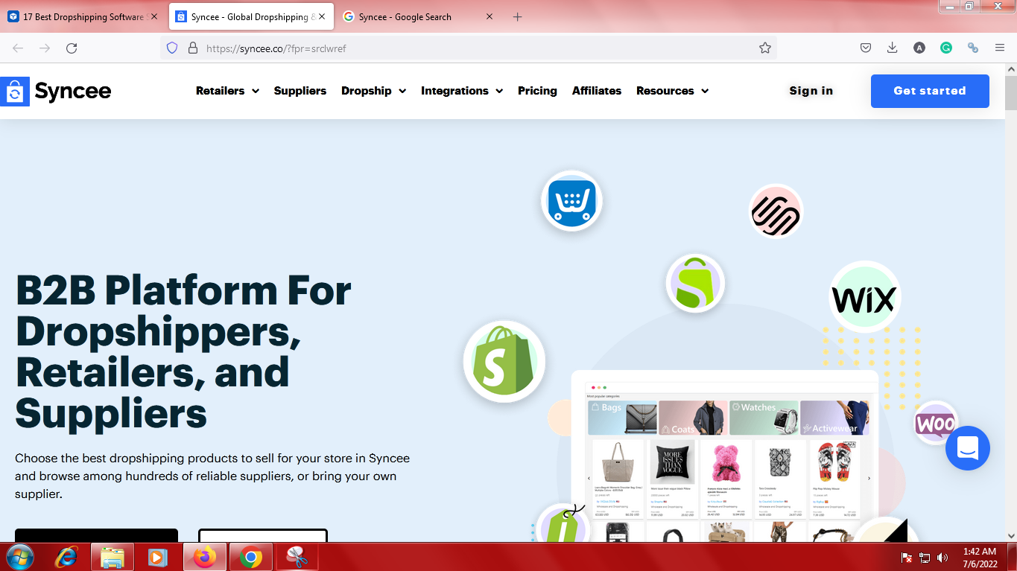The image size is (1017, 571).
Task: Open a new browser tab
Action: pyautogui.click(x=518, y=17)
